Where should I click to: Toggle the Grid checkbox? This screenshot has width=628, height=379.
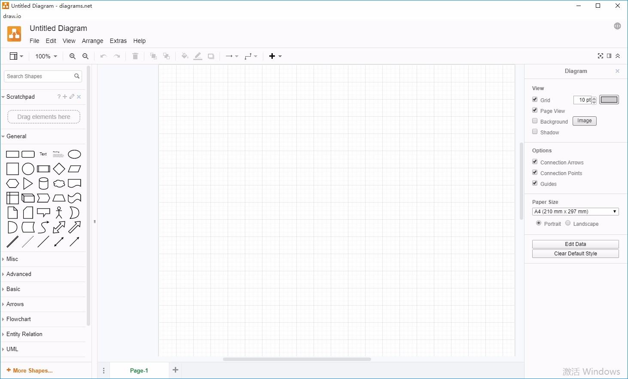click(535, 99)
